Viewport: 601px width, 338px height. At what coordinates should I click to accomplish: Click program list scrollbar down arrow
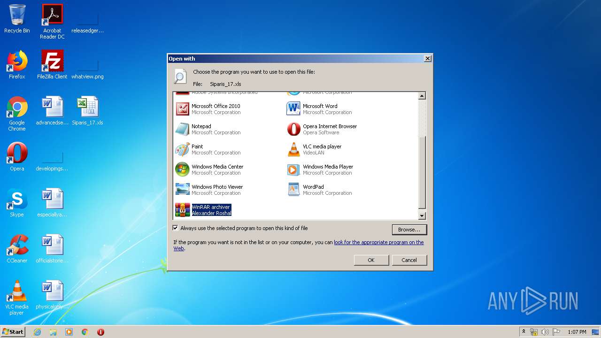pyautogui.click(x=422, y=216)
